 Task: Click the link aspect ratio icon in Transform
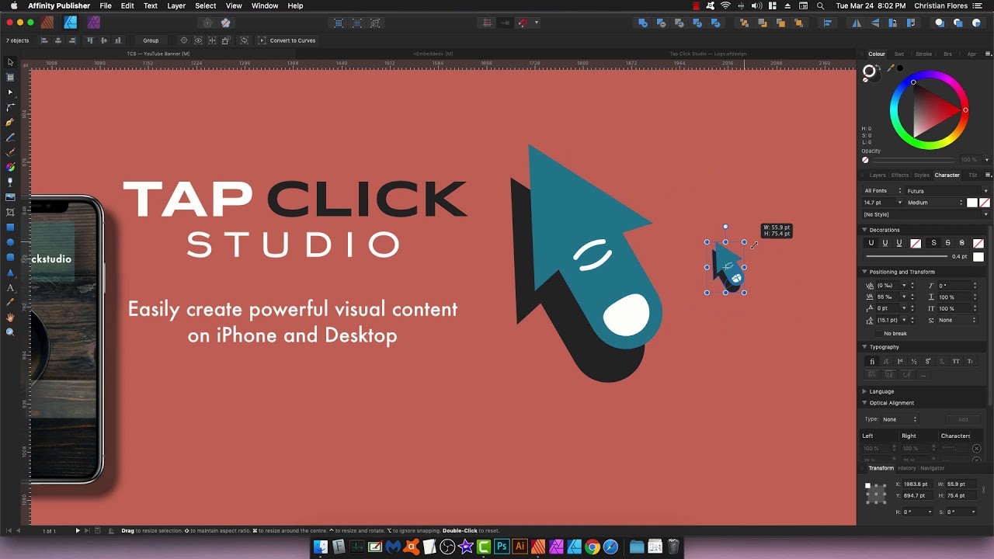tap(984, 490)
